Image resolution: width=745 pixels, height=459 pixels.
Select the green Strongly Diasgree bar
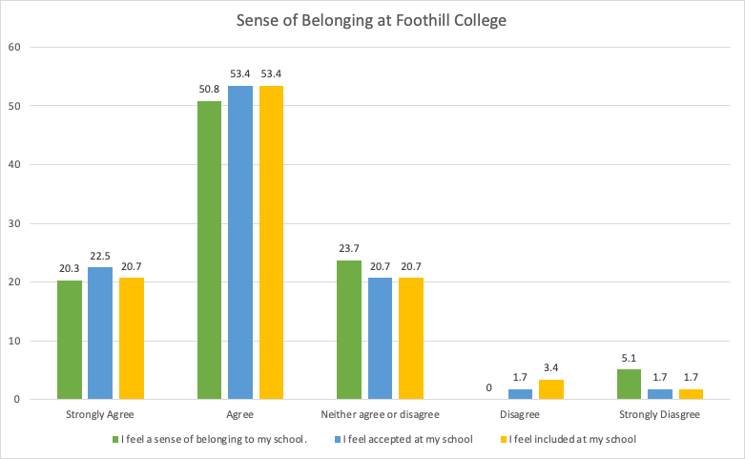click(629, 385)
